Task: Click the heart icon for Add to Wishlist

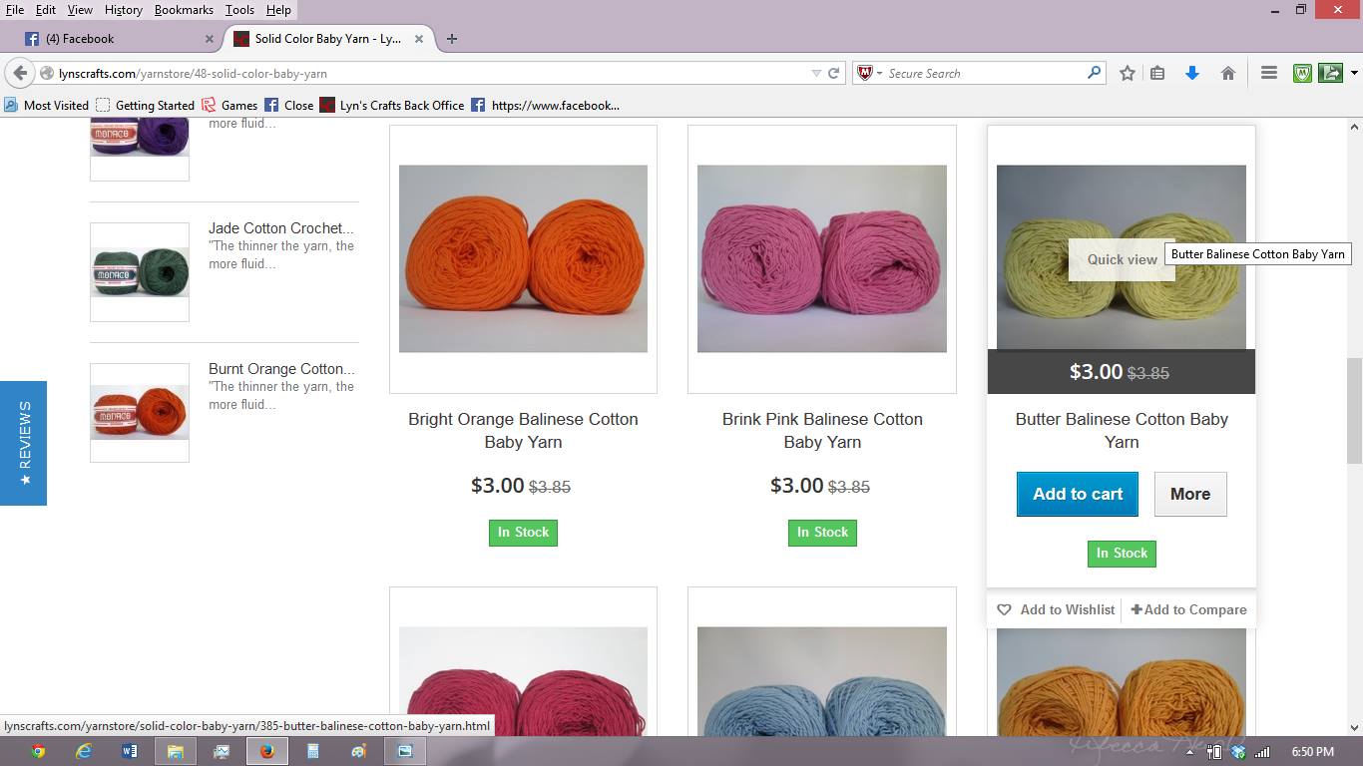Action: point(1004,609)
